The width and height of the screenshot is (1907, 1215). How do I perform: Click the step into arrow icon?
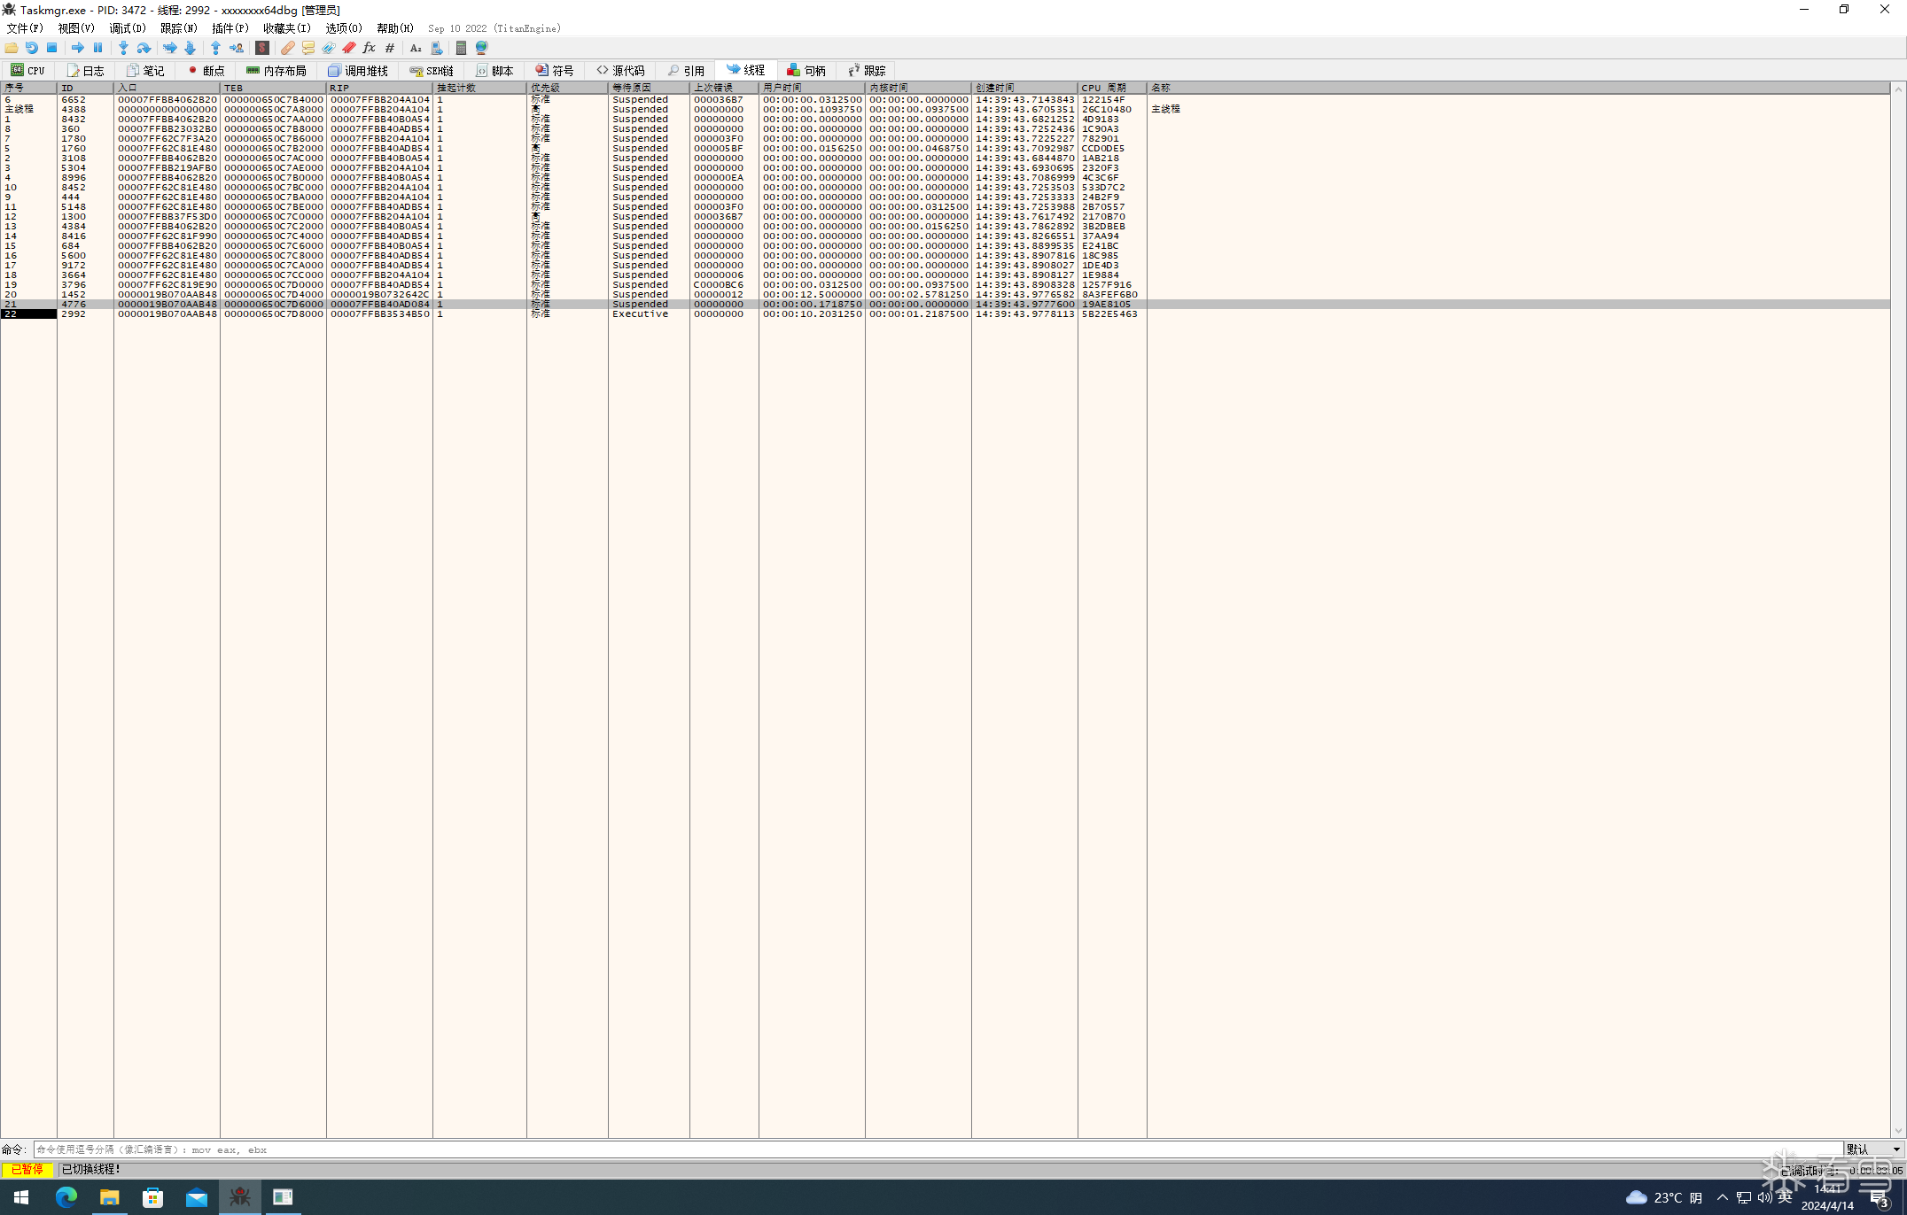123,48
